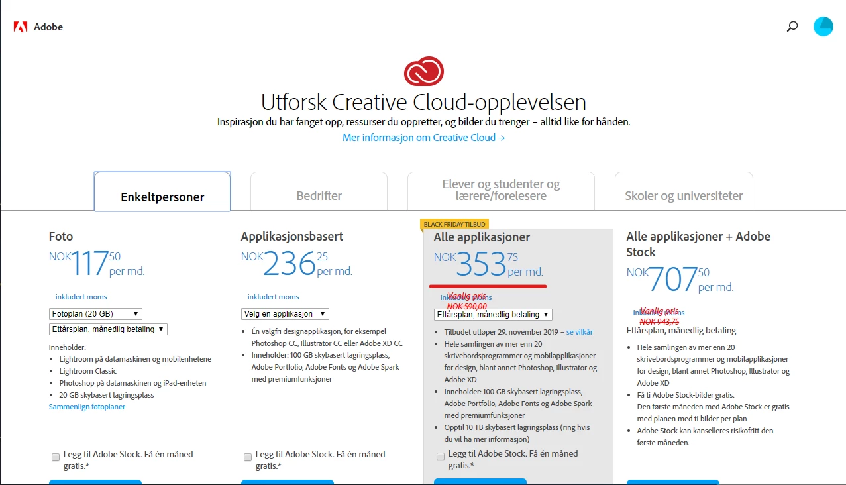Click the NOK 353,75 per md. price
Viewport: 846px width, 485px height.
click(x=488, y=264)
